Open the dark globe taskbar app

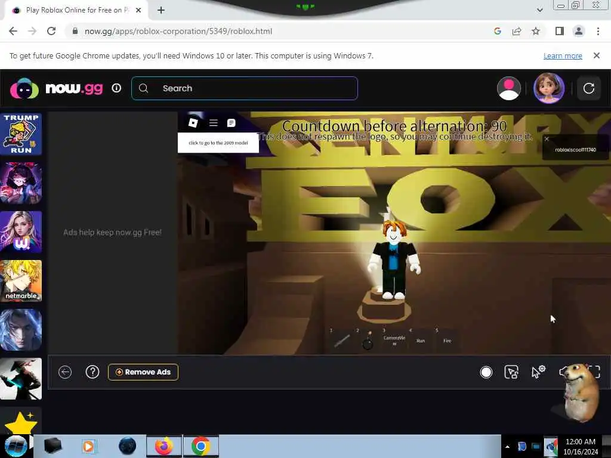[x=128, y=446]
